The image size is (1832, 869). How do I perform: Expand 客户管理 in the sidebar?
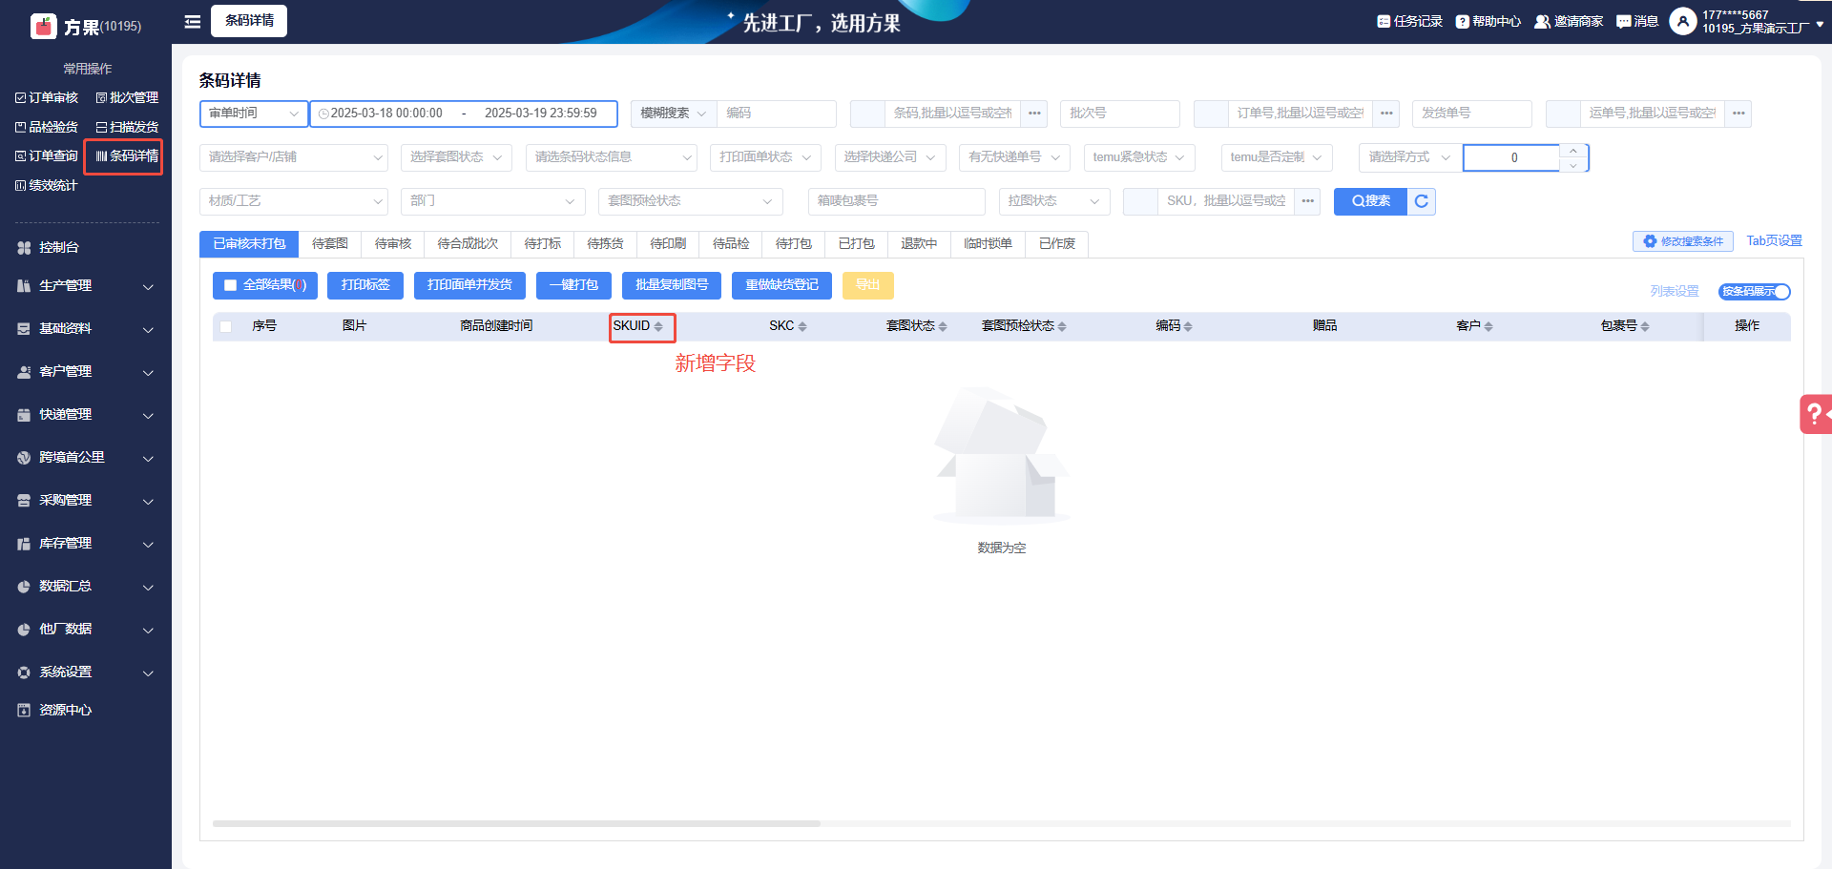(x=86, y=371)
